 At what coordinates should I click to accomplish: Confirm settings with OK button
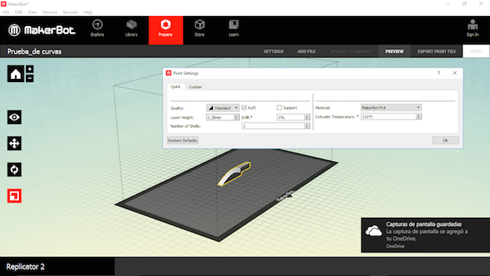(x=446, y=140)
